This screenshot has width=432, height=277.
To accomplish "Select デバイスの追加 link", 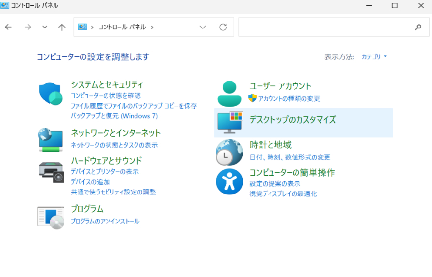I will [x=90, y=182].
